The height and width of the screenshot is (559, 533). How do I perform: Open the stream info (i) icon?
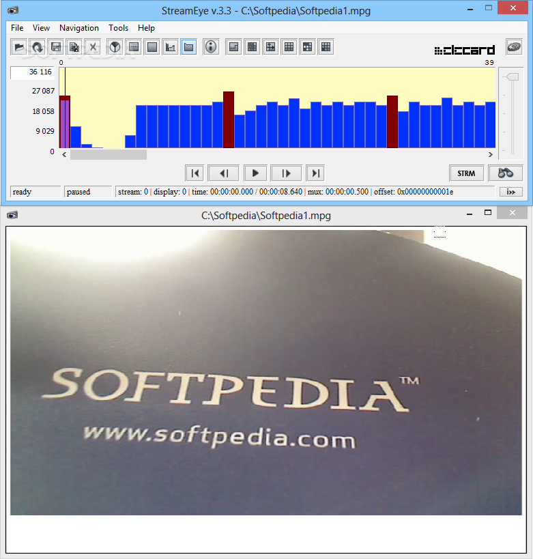click(211, 47)
